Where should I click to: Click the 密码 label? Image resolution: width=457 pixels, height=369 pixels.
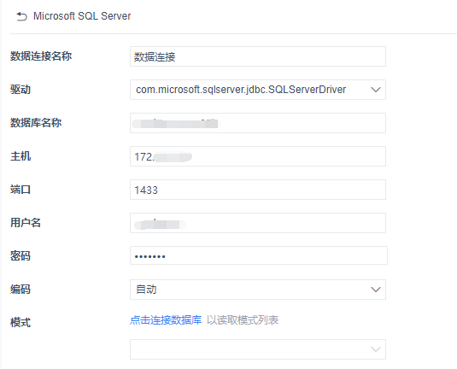point(21,256)
